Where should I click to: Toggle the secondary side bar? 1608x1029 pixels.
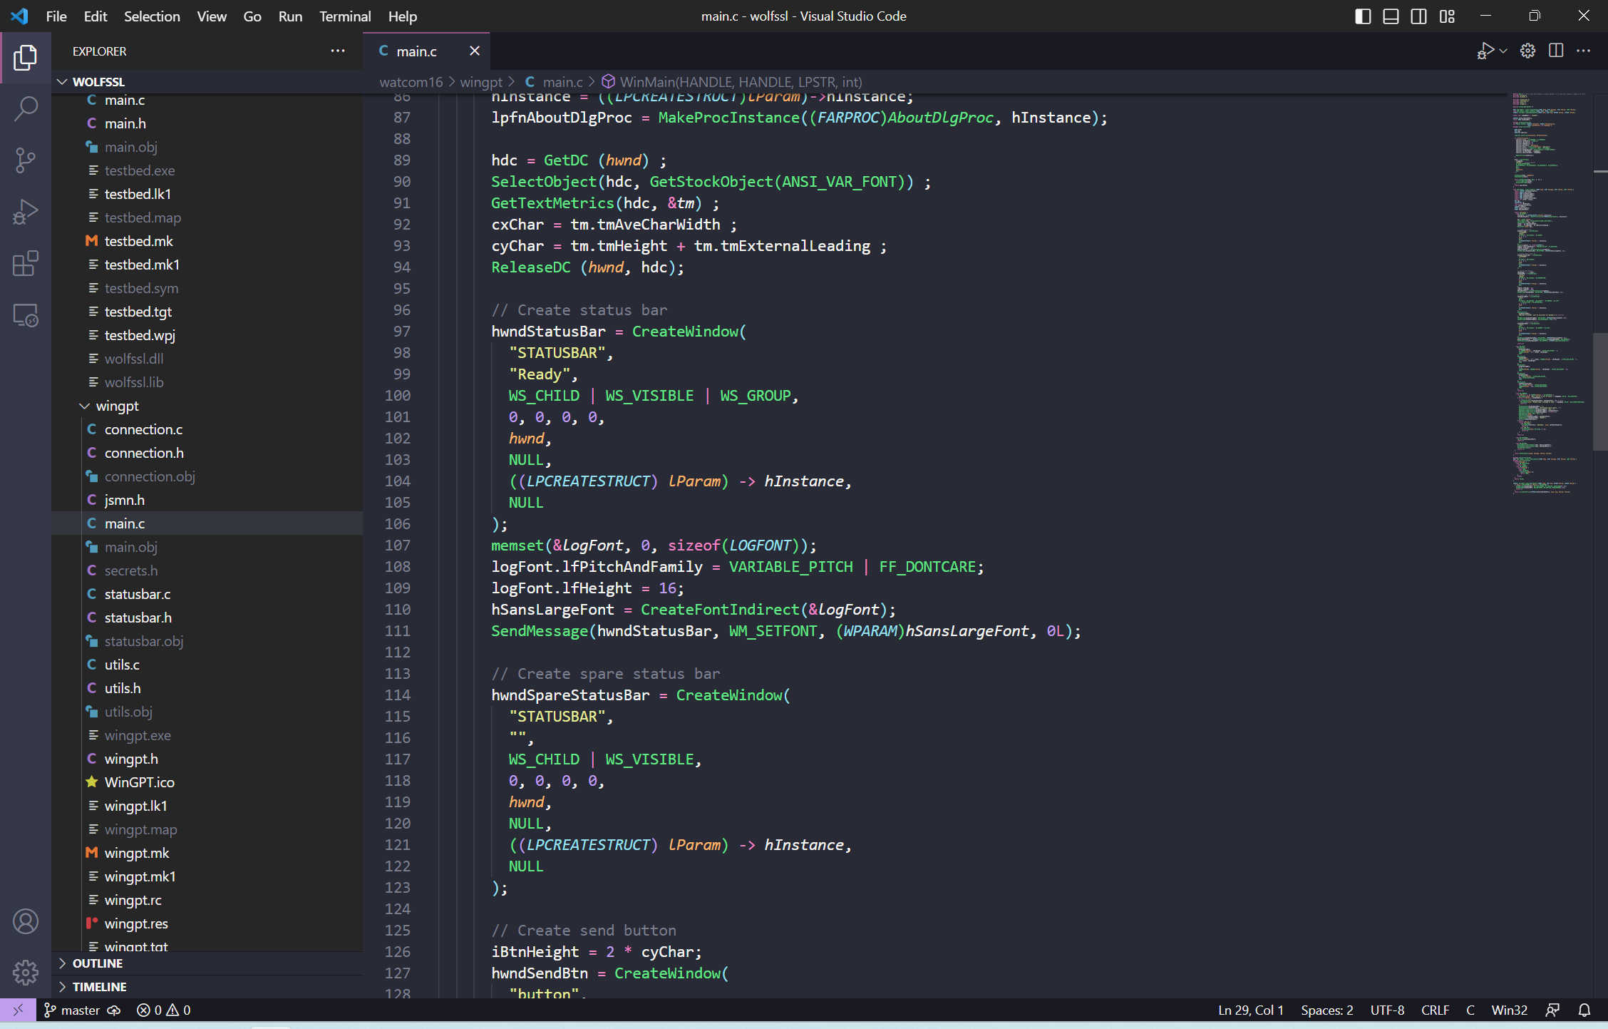click(1418, 16)
